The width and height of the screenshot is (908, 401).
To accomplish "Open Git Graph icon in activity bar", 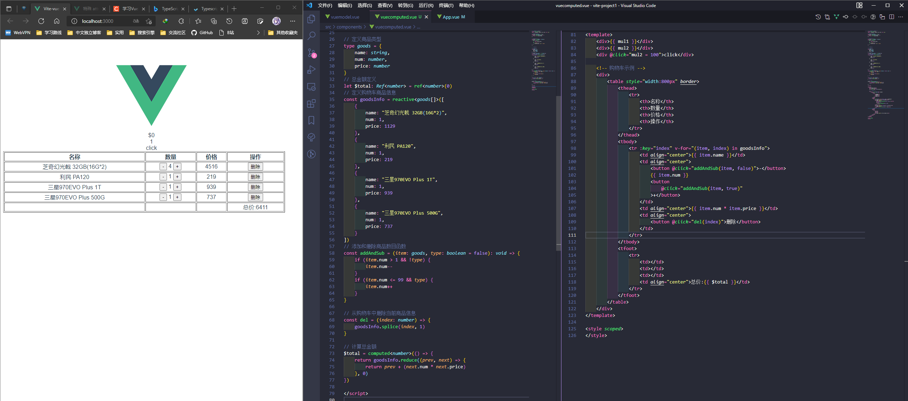I will [311, 154].
